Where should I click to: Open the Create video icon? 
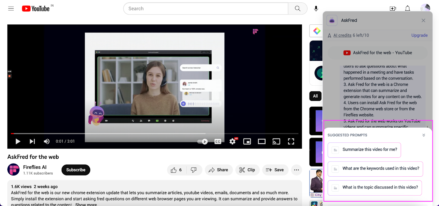[x=393, y=9]
